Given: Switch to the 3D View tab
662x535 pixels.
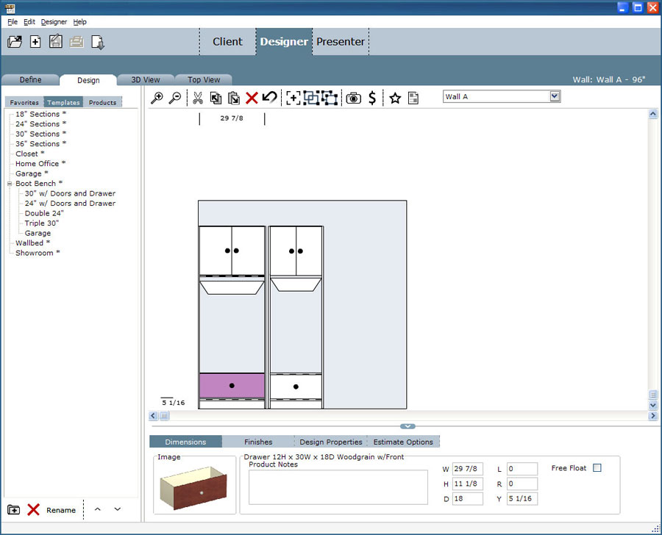Looking at the screenshot, I should coord(146,79).
